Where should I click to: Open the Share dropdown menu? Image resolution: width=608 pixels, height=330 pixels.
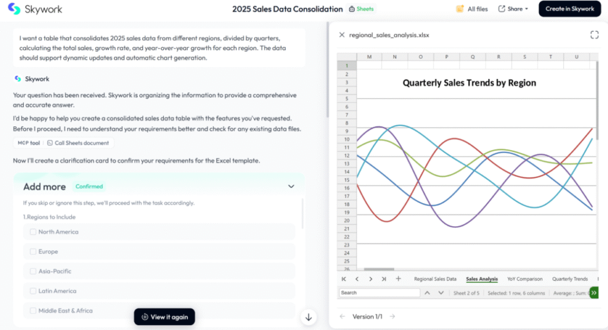513,9
